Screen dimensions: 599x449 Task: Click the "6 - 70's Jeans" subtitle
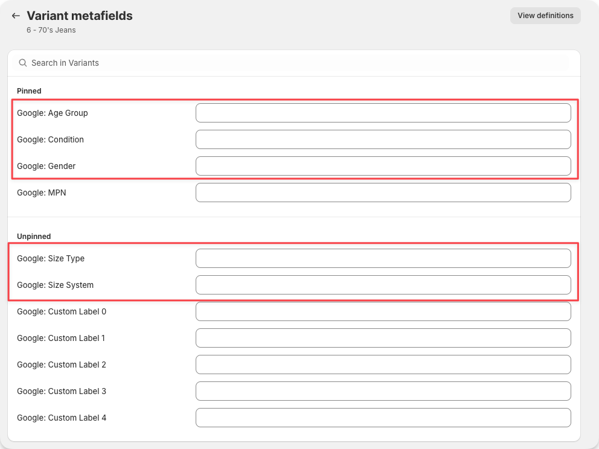click(51, 30)
